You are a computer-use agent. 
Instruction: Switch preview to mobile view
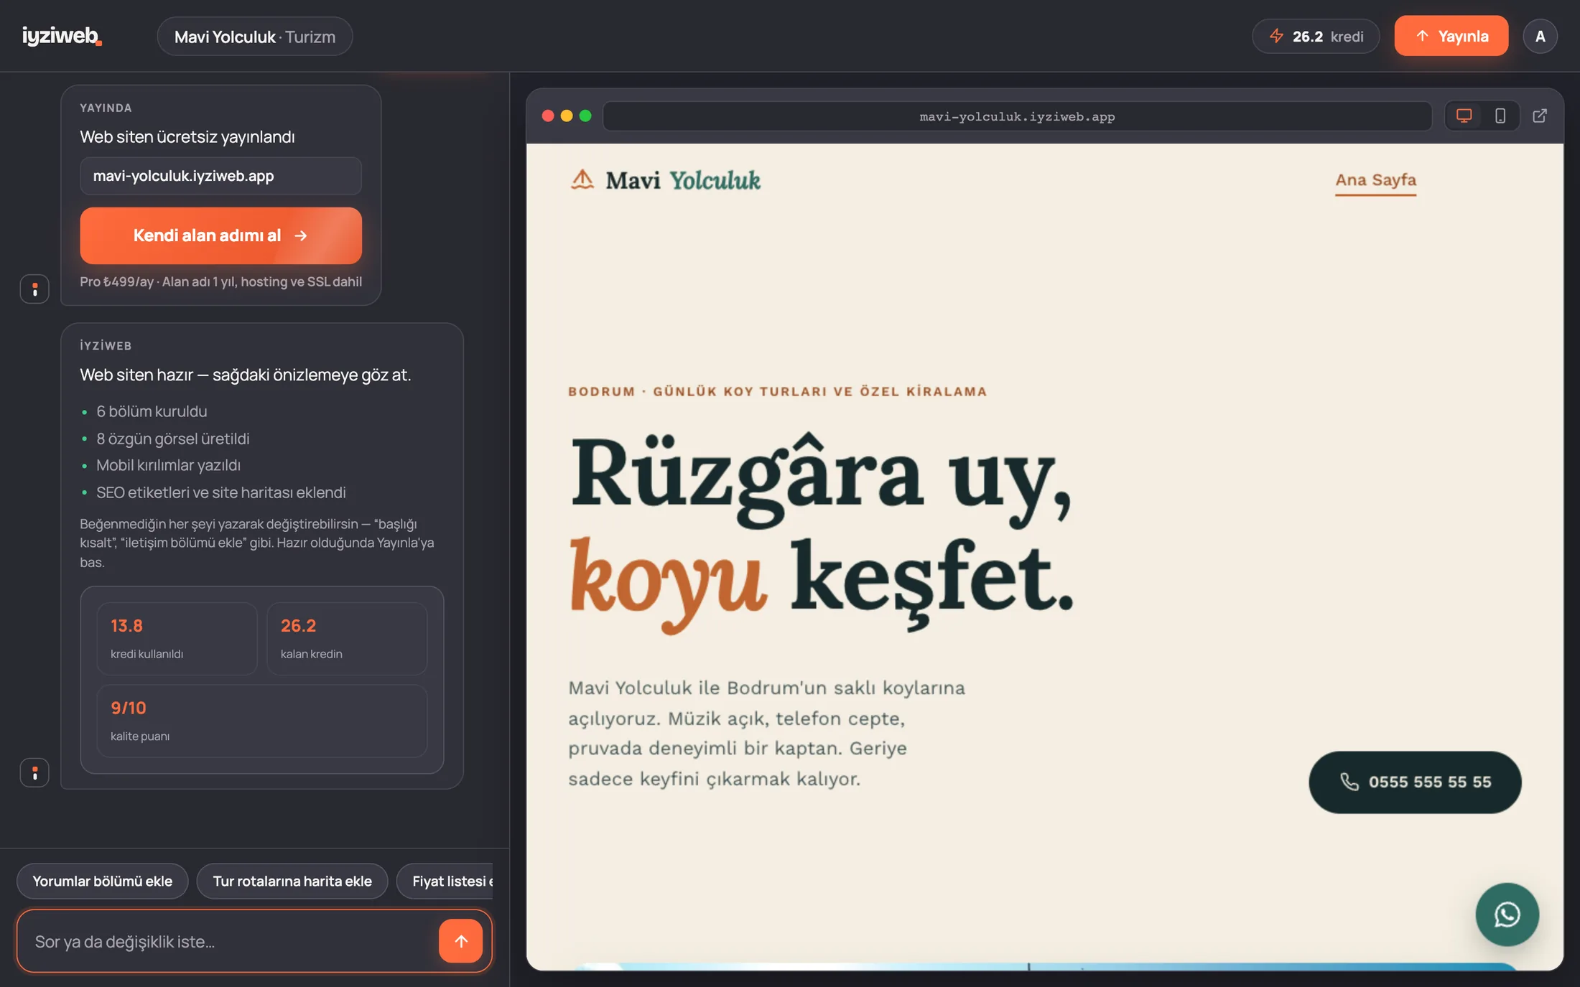1500,116
